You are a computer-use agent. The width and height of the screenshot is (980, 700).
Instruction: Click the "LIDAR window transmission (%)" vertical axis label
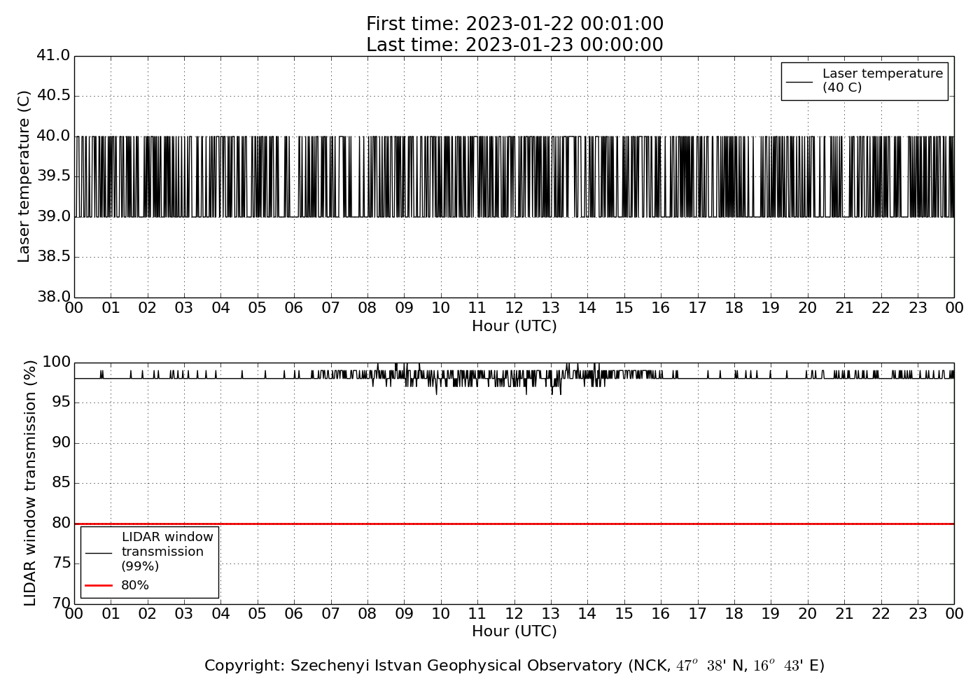(30, 483)
